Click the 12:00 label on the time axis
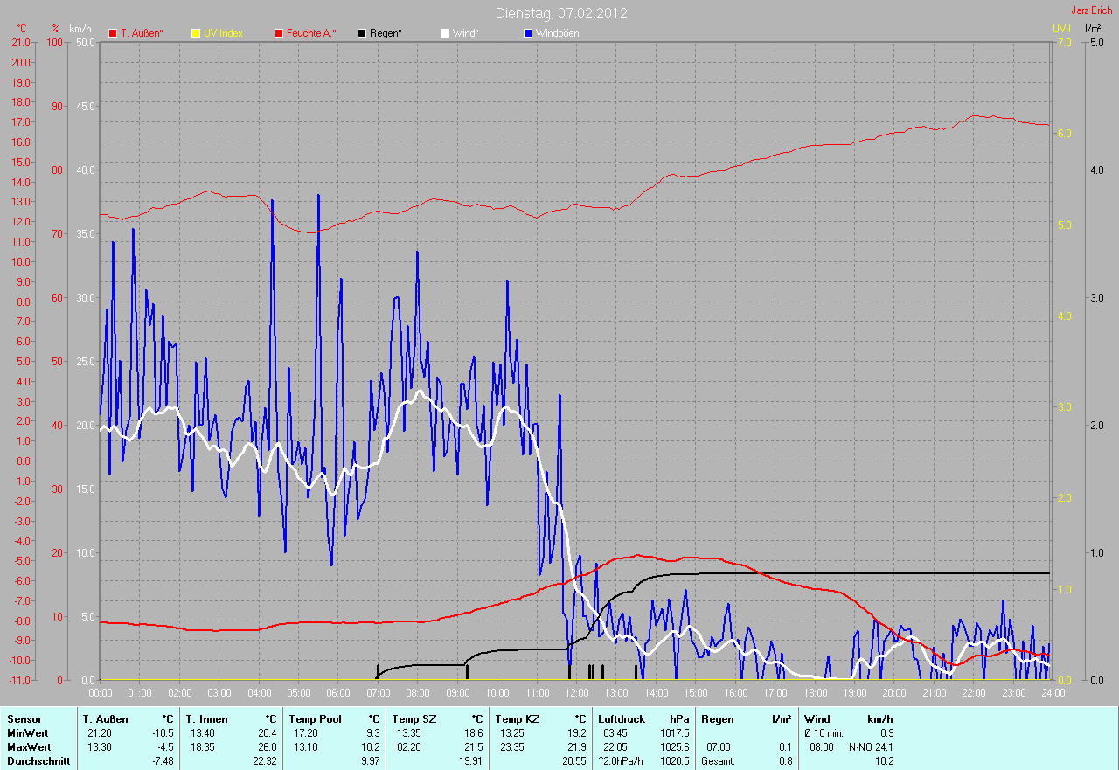 click(x=576, y=692)
